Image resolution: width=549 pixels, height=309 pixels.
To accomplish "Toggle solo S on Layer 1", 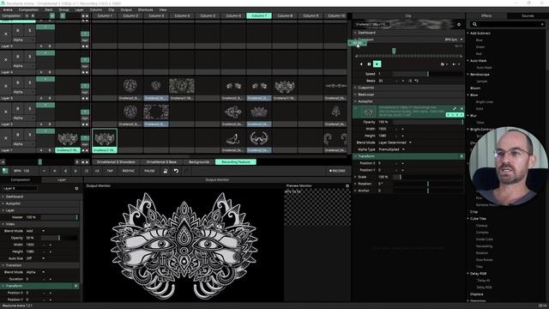I will (x=30, y=135).
